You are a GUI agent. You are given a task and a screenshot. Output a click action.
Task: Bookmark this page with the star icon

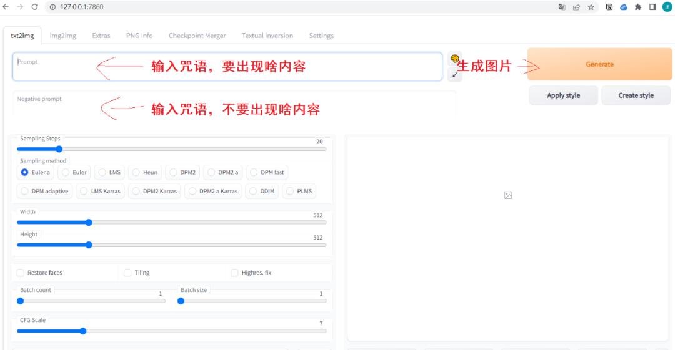coord(591,7)
